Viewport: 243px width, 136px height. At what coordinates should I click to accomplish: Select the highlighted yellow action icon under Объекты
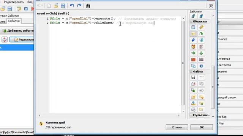tap(193, 34)
